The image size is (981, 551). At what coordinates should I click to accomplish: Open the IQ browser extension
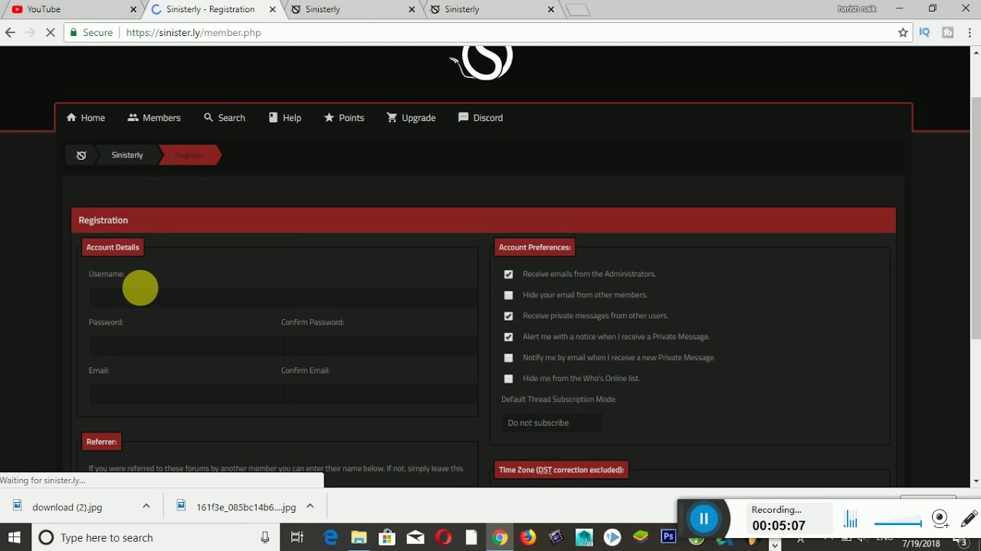[x=925, y=33]
